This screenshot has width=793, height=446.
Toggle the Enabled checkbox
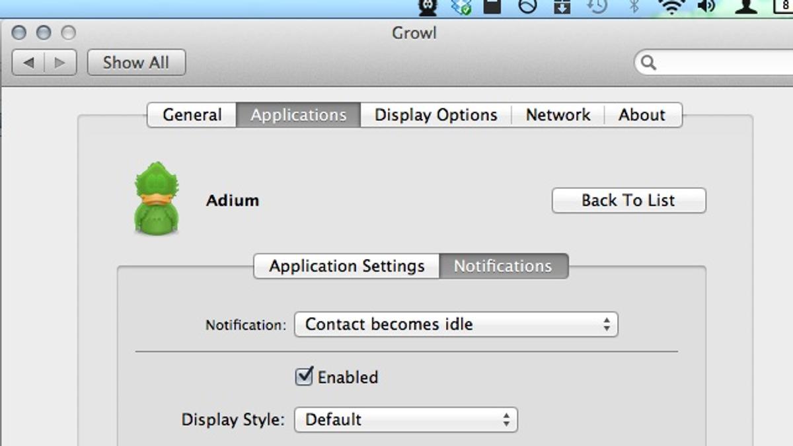click(x=303, y=377)
